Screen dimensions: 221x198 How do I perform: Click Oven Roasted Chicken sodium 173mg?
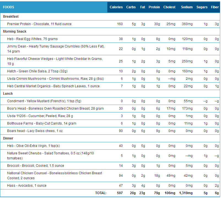click(187, 109)
